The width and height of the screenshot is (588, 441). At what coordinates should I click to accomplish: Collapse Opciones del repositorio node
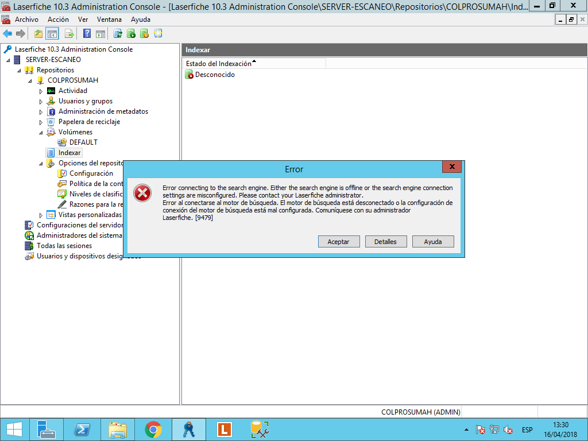[x=41, y=164]
